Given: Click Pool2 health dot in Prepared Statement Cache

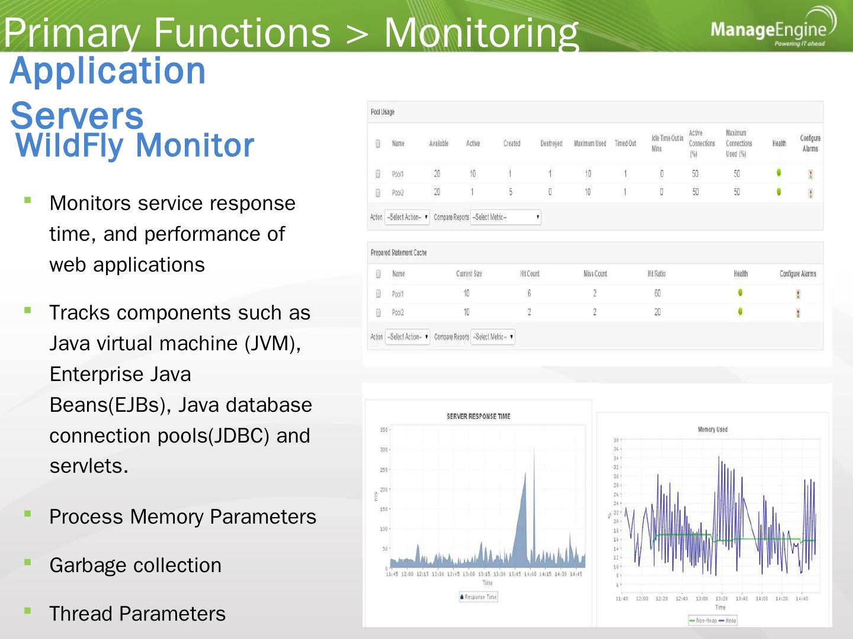Looking at the screenshot, I should point(740,312).
